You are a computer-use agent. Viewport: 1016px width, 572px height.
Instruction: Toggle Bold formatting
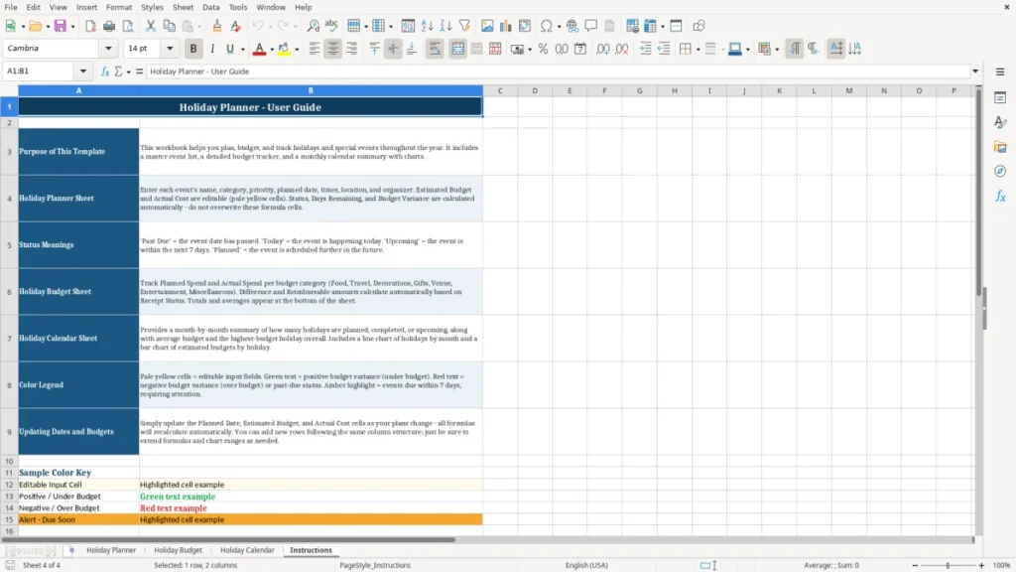point(193,49)
